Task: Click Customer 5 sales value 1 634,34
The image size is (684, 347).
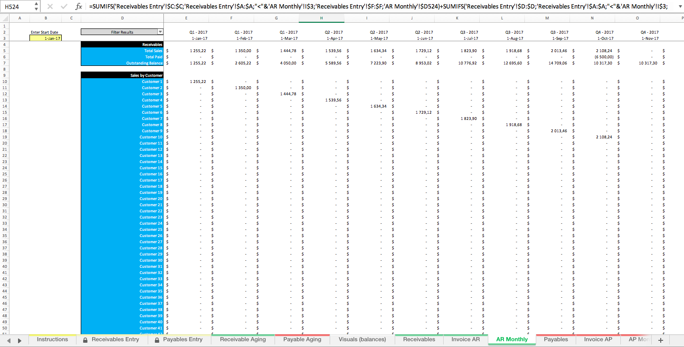Action: (378, 106)
